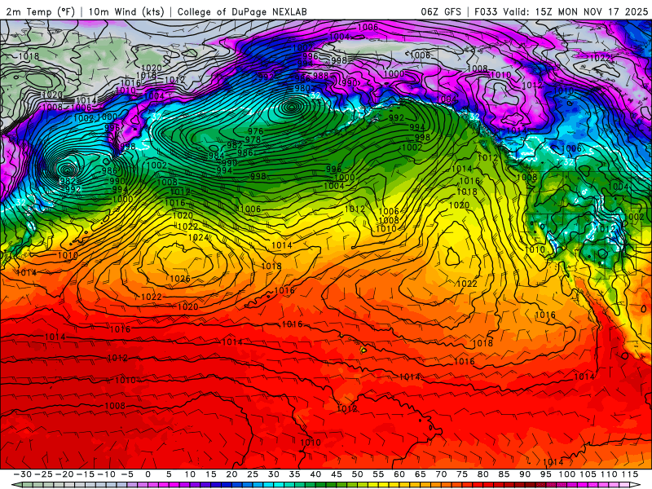Viewport: 652px width, 489px height.
Task: Click the 1008 isobar label in the red tropics
Action: [x=115, y=405]
